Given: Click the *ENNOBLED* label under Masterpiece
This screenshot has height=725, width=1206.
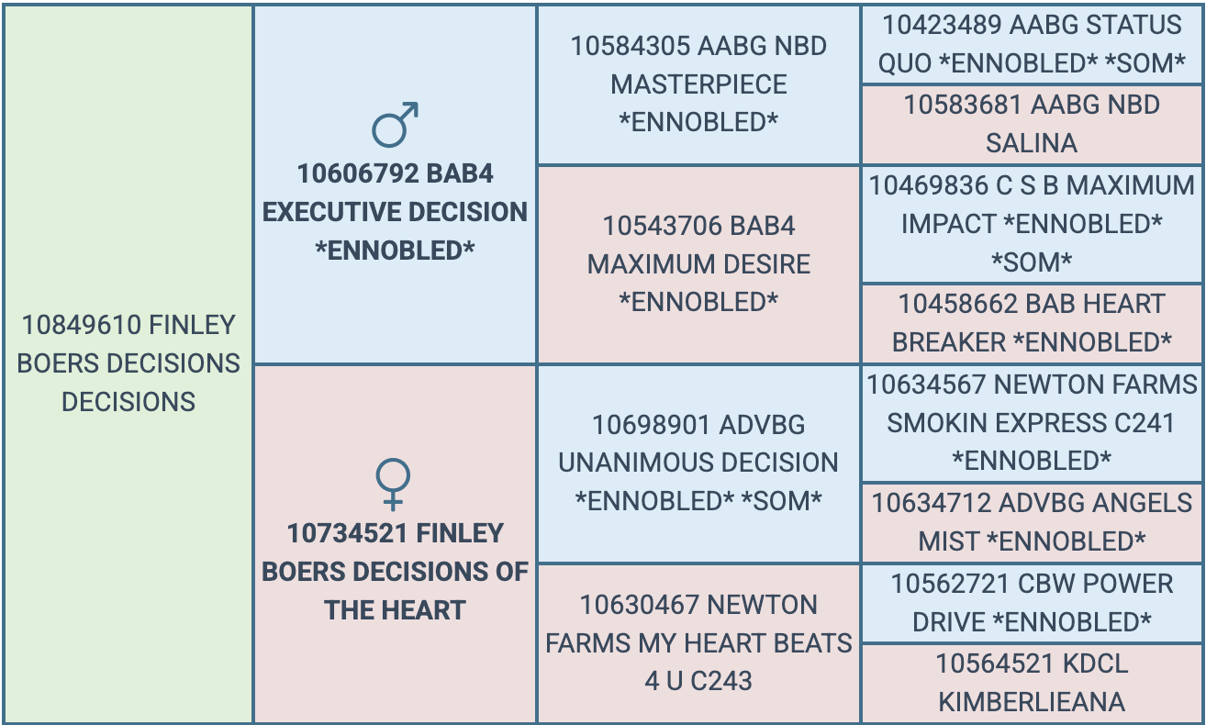Looking at the screenshot, I should [x=698, y=123].
